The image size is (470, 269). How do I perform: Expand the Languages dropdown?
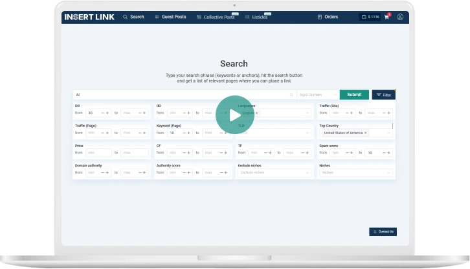point(308,113)
